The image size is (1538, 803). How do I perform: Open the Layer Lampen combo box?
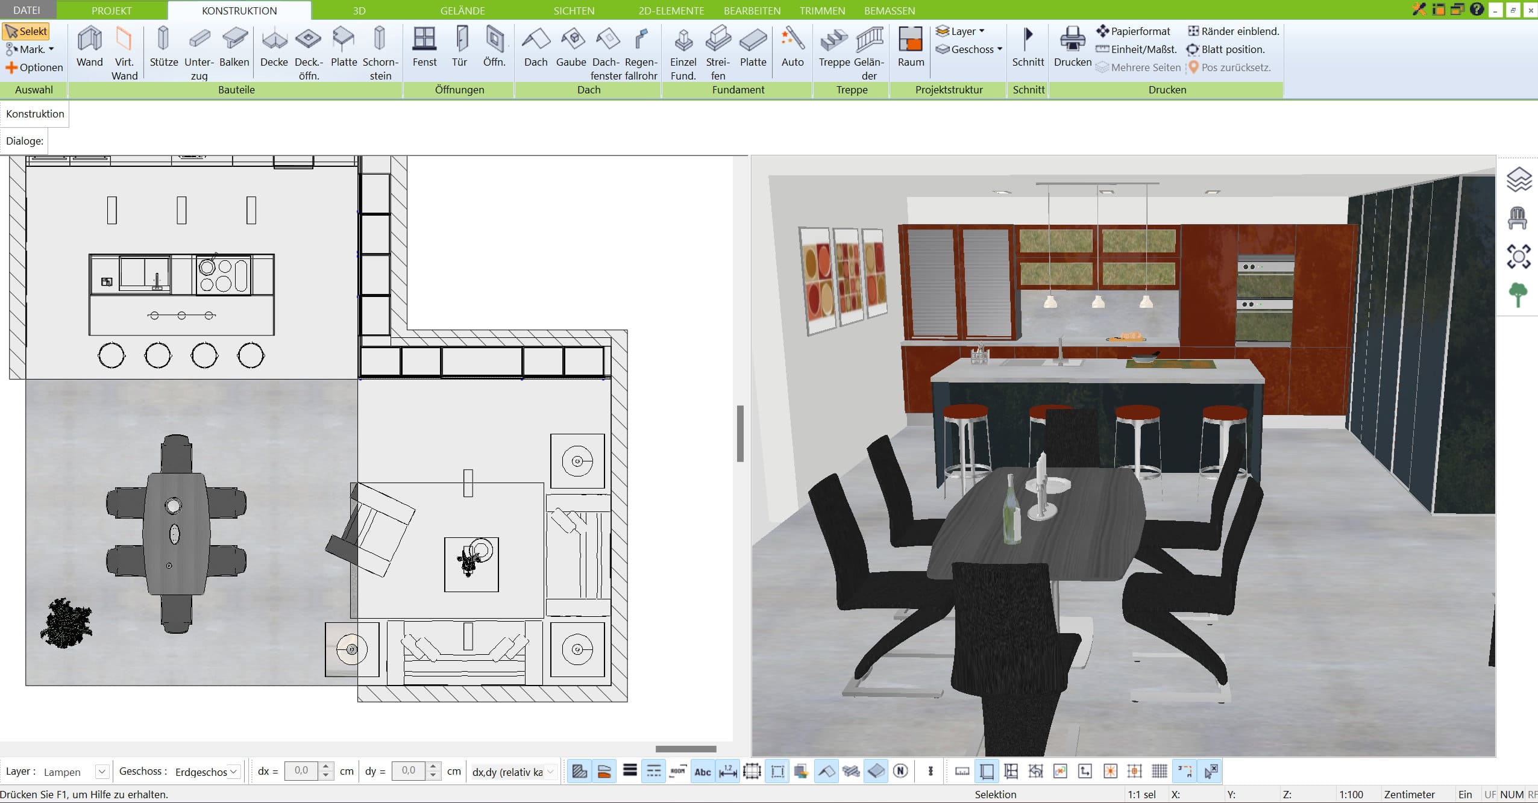[75, 772]
